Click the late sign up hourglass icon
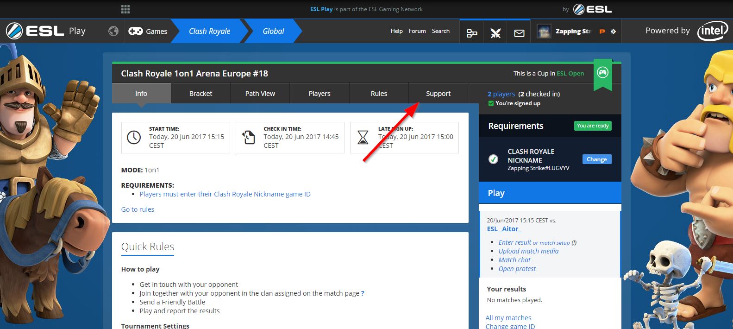The height and width of the screenshot is (329, 733). pos(363,137)
